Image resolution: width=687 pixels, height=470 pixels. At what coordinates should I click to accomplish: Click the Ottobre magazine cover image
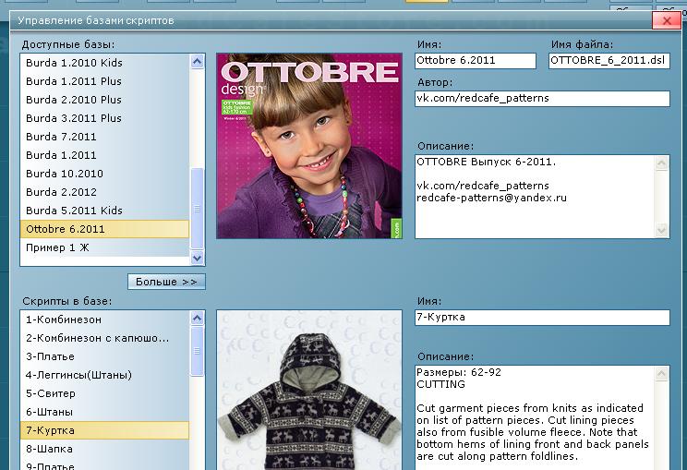(309, 146)
